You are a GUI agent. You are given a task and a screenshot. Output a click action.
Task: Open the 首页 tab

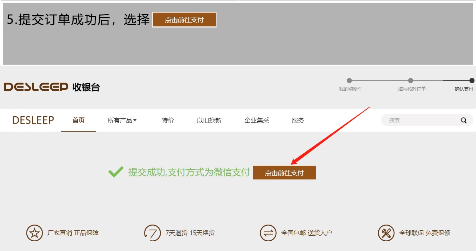point(79,121)
